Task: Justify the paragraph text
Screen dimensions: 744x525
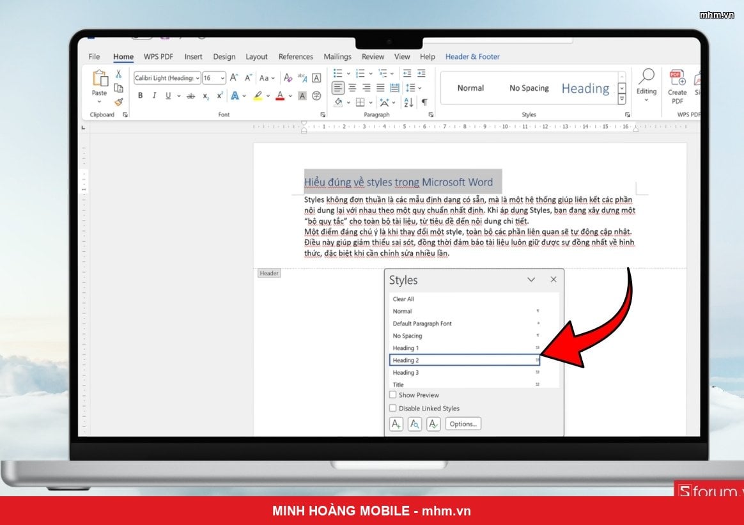Action: coord(380,88)
